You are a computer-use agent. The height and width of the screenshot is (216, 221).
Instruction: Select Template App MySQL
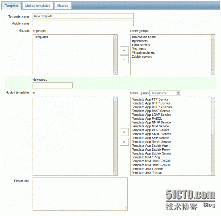(x=147, y=119)
